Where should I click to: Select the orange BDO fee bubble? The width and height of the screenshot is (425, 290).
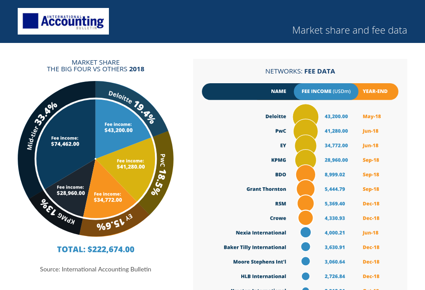click(305, 174)
